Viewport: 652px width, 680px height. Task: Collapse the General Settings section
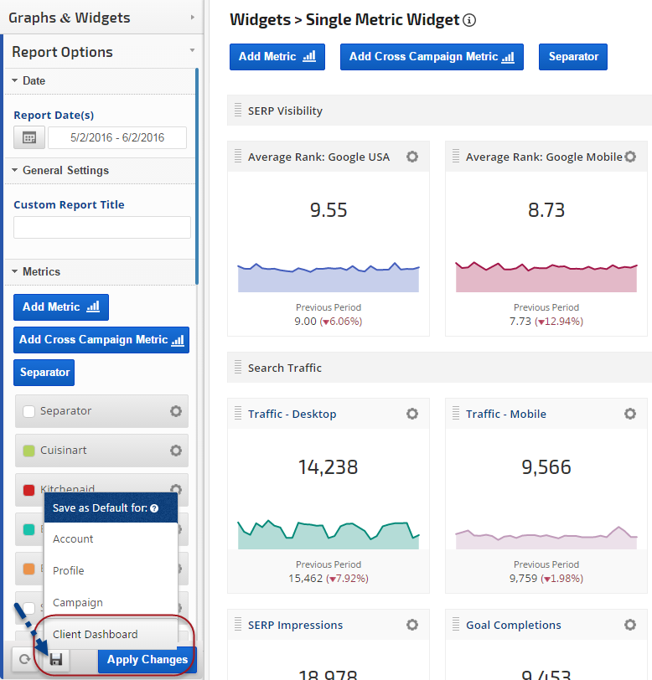point(15,171)
